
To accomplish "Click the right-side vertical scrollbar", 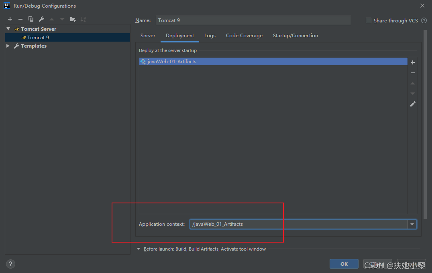I will (x=425, y=124).
